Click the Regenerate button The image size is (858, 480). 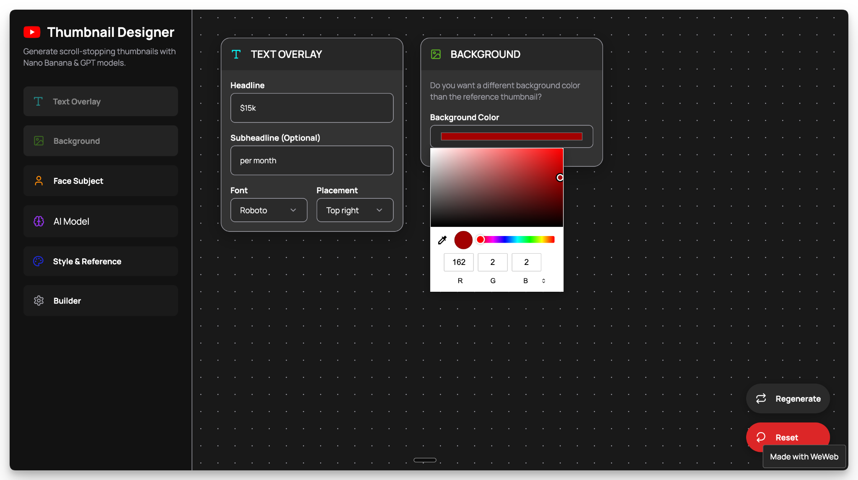point(788,398)
